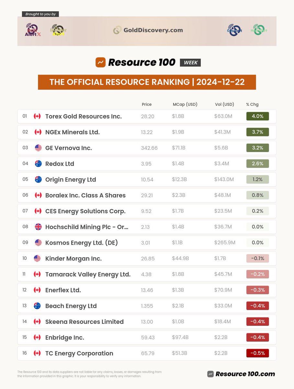Click the footer Resource 100.com chart icon
The width and height of the screenshot is (294, 389).
[211, 374]
